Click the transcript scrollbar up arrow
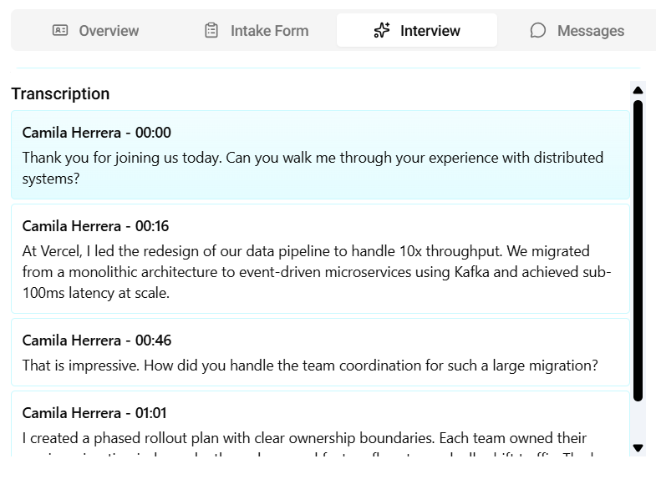Screen dimensions: 656x479 pyautogui.click(x=638, y=90)
